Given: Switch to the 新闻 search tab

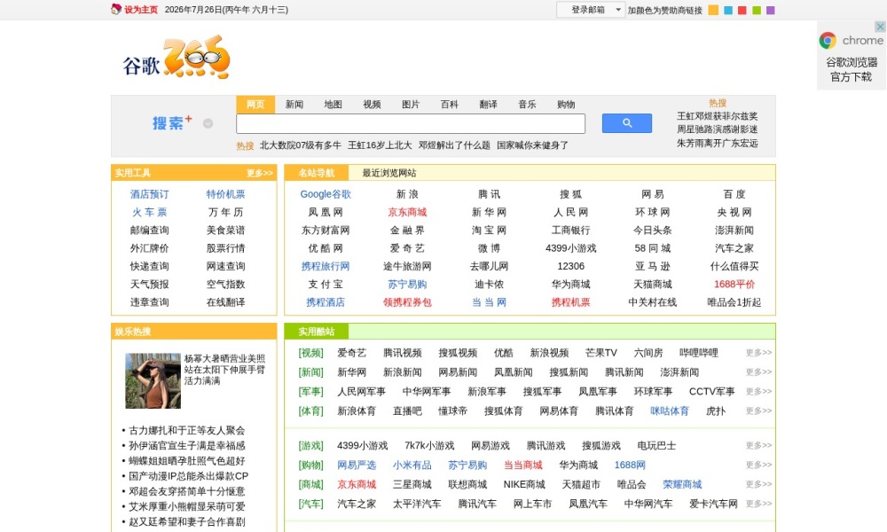Looking at the screenshot, I should tap(294, 104).
